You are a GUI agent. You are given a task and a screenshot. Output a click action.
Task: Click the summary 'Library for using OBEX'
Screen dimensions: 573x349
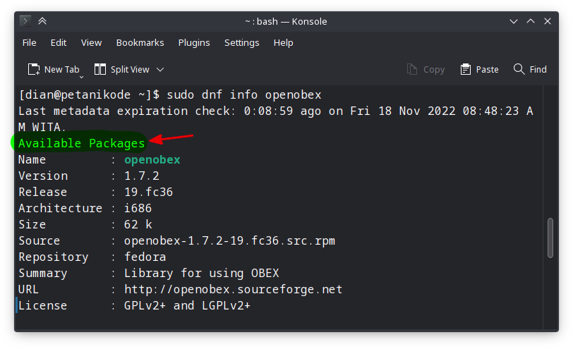coord(201,274)
